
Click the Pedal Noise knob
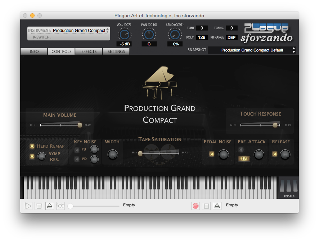coord(223,154)
